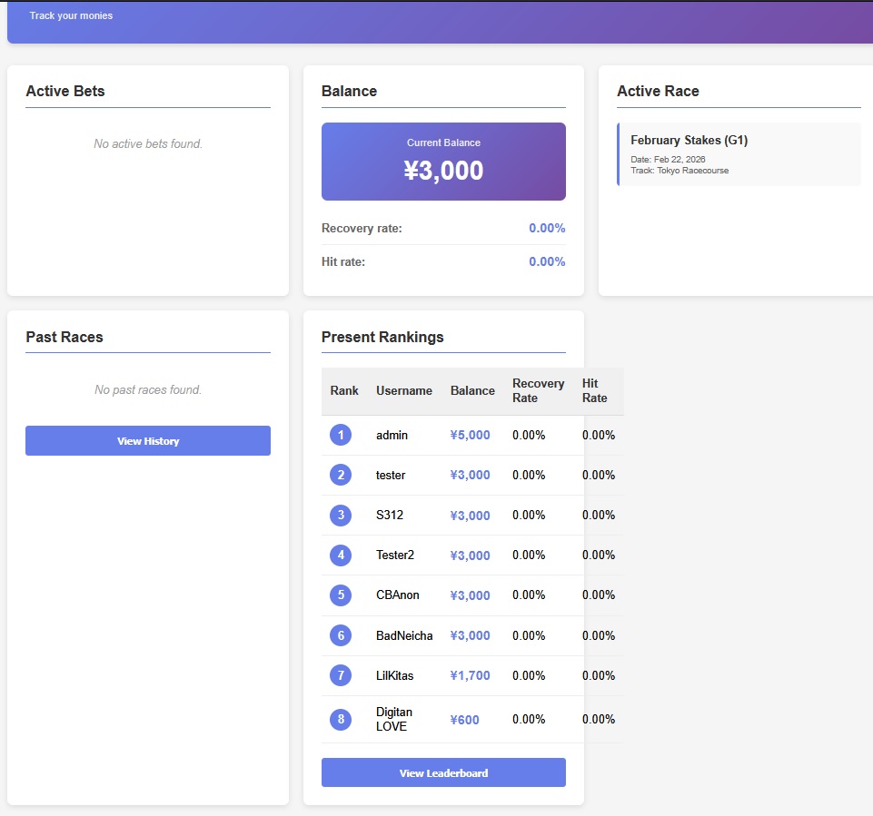
Task: Click the Active Bets heading
Action: tap(65, 92)
